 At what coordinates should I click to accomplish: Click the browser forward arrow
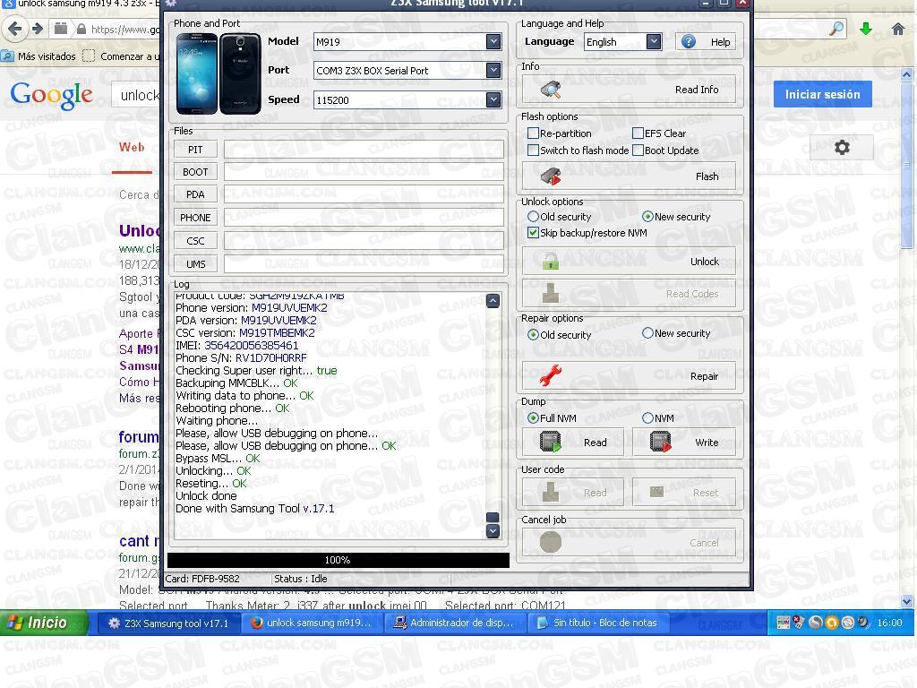(x=38, y=28)
